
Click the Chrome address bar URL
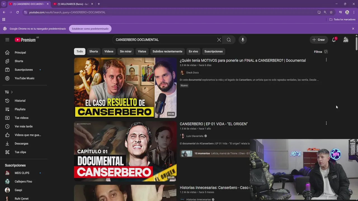[x=67, y=12]
